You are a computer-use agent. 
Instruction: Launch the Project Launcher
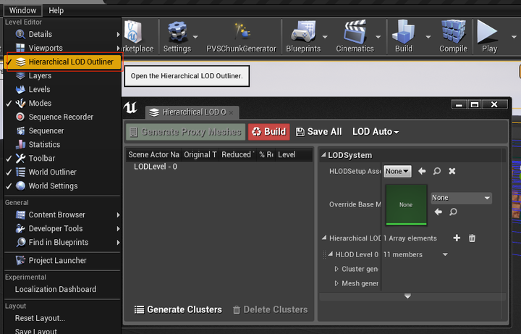click(x=62, y=261)
